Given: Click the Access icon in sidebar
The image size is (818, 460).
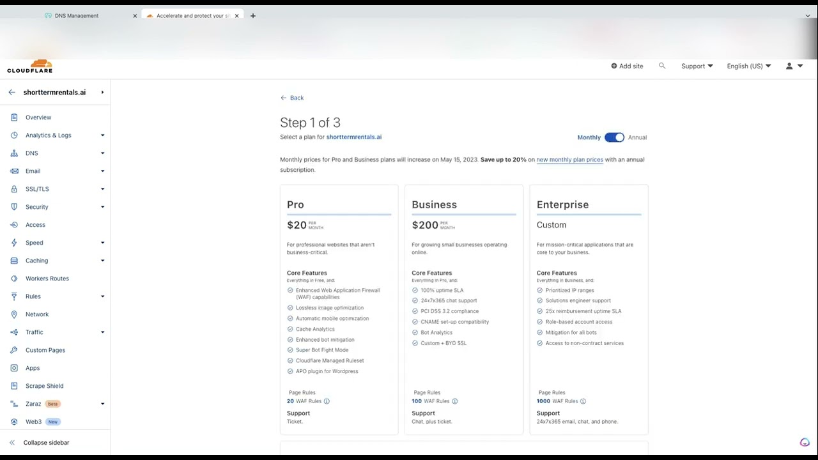Looking at the screenshot, I should point(14,225).
